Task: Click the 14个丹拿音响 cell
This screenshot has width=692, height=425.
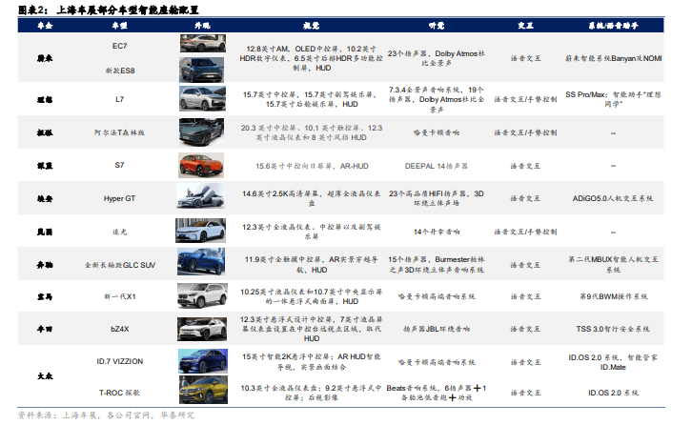Action: (436, 232)
